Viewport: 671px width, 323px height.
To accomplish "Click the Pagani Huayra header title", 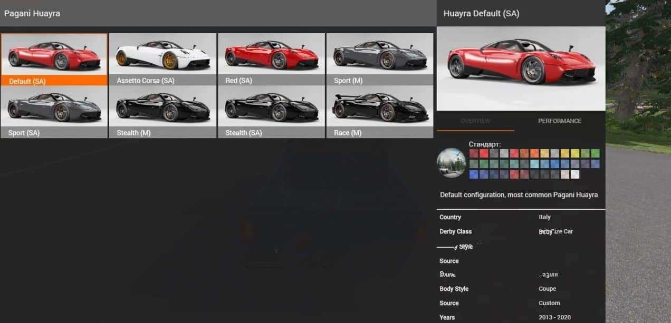I will pyautogui.click(x=32, y=13).
